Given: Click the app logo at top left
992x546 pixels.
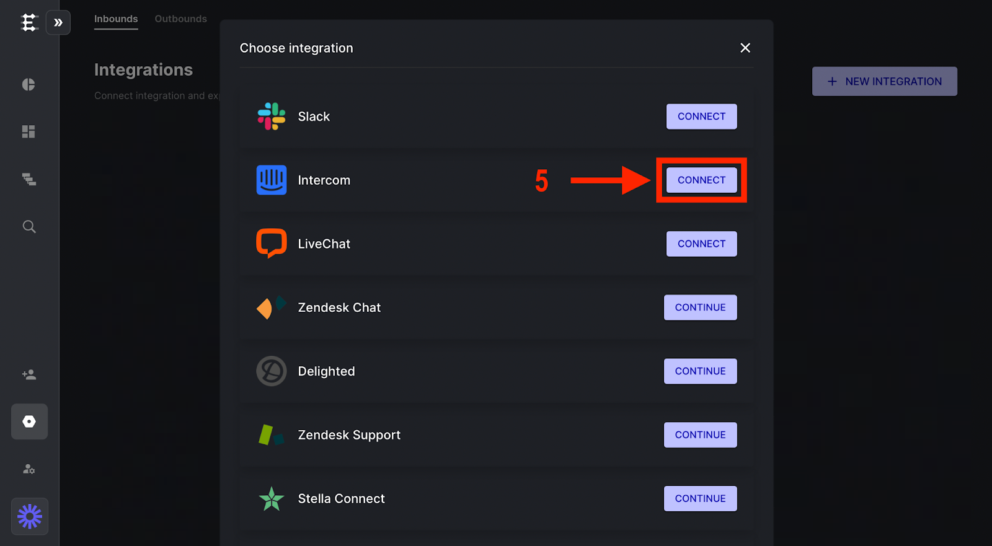Looking at the screenshot, I should (x=29, y=23).
